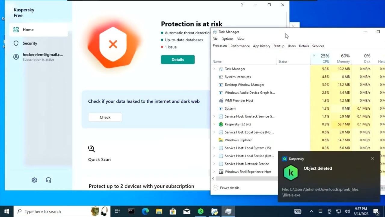Image resolution: width=385 pixels, height=217 pixels.
Task: Dismiss the Kaspersky Object deleted notification
Action: [372, 159]
